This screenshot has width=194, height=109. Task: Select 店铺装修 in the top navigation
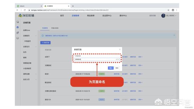click(x=75, y=15)
